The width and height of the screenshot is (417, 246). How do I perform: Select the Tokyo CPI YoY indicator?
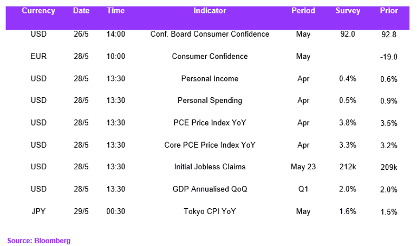210,211
